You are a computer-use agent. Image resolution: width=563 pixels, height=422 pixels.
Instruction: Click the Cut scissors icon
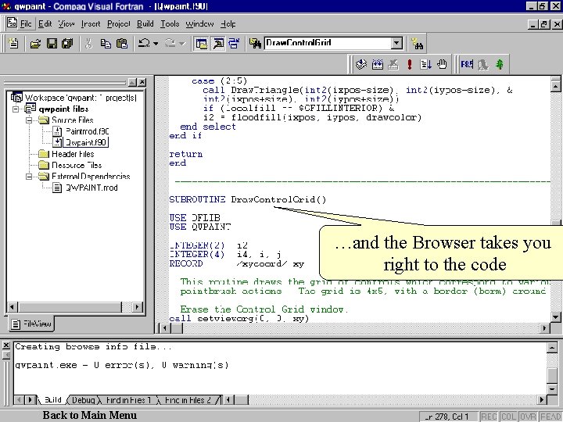[88, 44]
